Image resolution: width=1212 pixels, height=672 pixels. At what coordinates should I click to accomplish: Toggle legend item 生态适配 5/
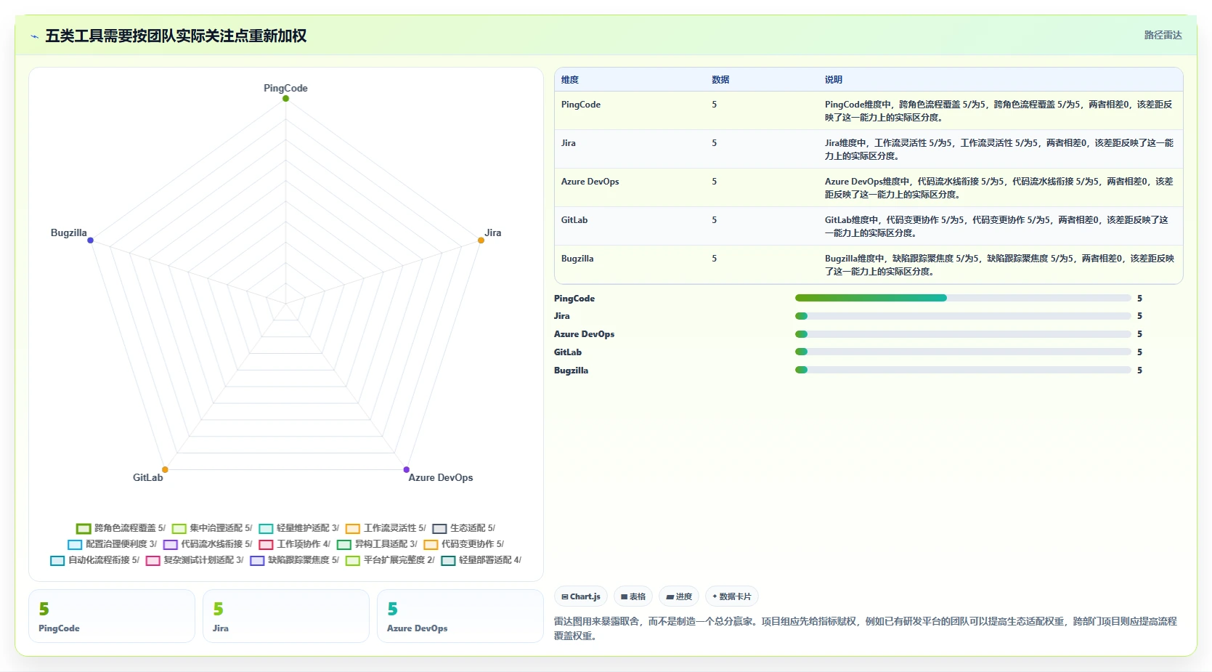point(463,528)
